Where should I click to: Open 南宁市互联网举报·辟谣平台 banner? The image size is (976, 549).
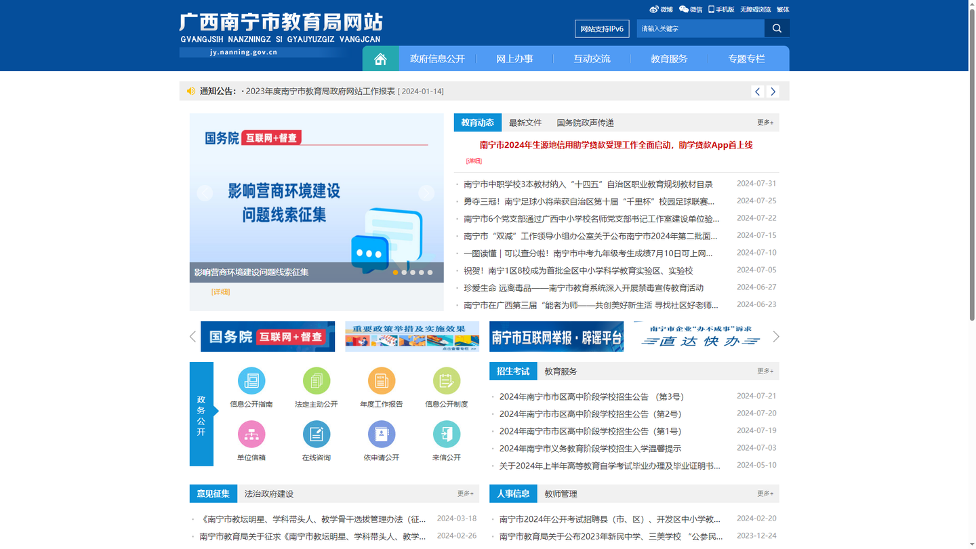coord(556,337)
